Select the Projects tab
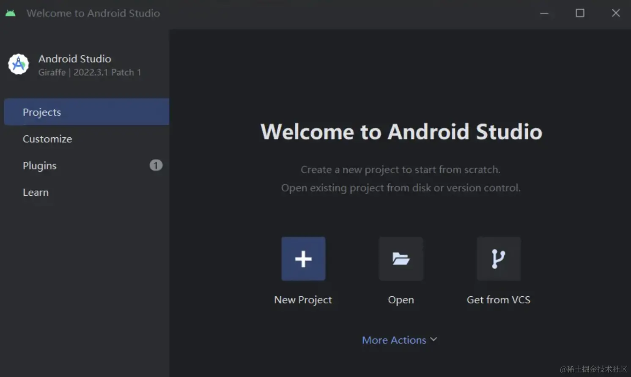Image resolution: width=631 pixels, height=377 pixels. coord(87,112)
